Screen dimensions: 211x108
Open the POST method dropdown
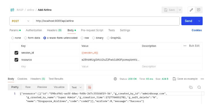(x=21, y=21)
